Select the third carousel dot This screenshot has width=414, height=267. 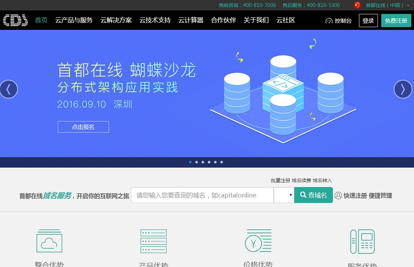[x=203, y=162]
